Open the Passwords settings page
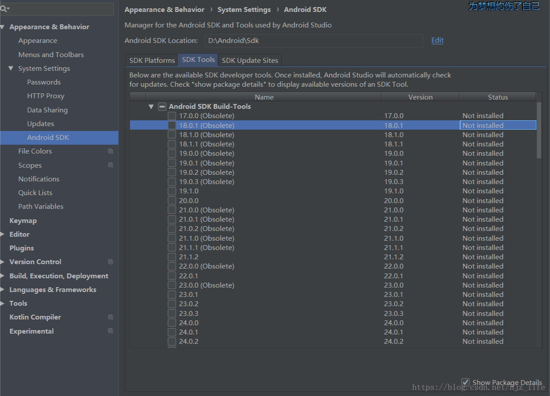The height and width of the screenshot is (396, 550). (44, 82)
